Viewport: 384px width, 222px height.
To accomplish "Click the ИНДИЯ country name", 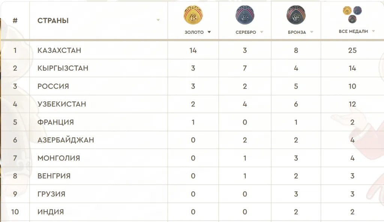I will click(x=51, y=212).
